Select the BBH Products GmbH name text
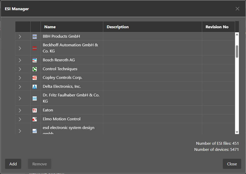Image resolution: width=246 pixels, height=174 pixels. click(x=61, y=36)
